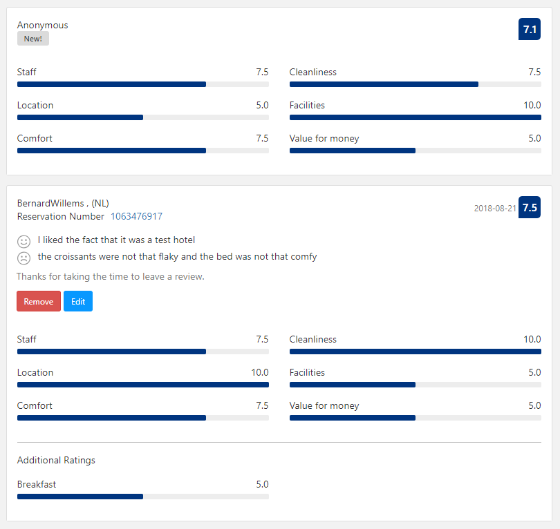Screen dimensions: 560x529
Task: Click the Additional Ratings heading
Action: [x=56, y=460]
